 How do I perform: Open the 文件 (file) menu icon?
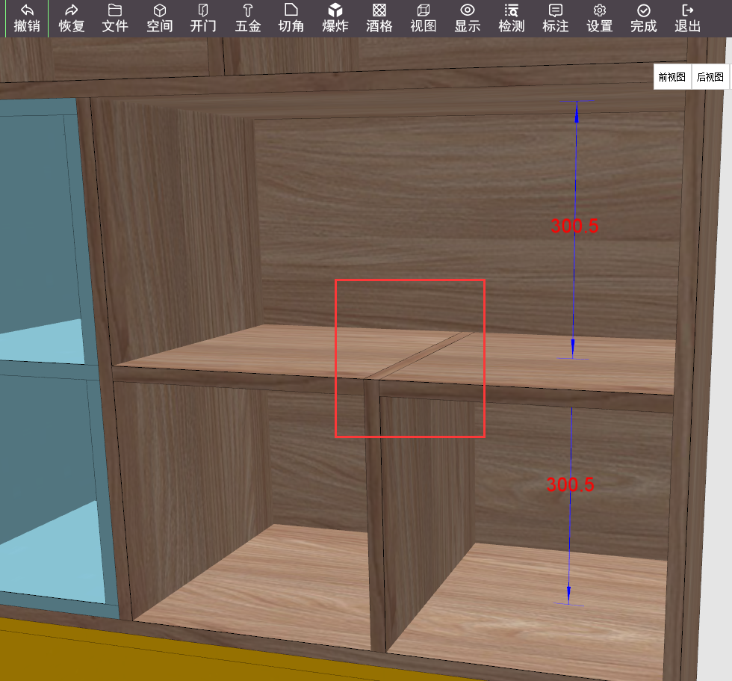115,18
